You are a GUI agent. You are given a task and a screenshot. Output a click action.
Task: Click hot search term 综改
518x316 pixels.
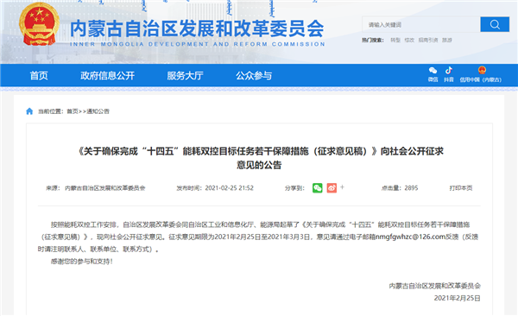pos(409,40)
